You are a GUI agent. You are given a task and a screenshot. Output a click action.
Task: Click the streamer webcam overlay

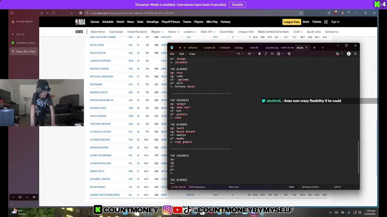pos(42,102)
